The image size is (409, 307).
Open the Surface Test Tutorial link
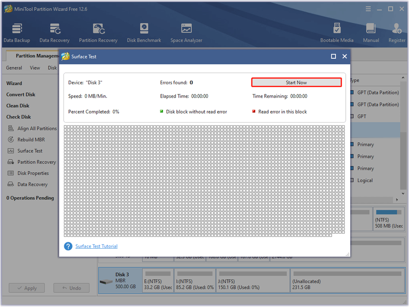coord(96,246)
